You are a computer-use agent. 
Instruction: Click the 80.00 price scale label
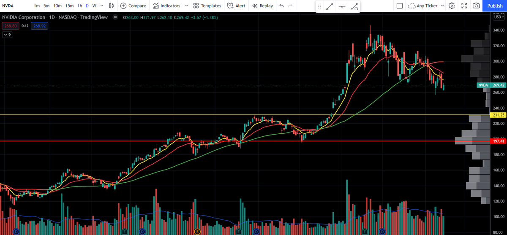coord(499,232)
